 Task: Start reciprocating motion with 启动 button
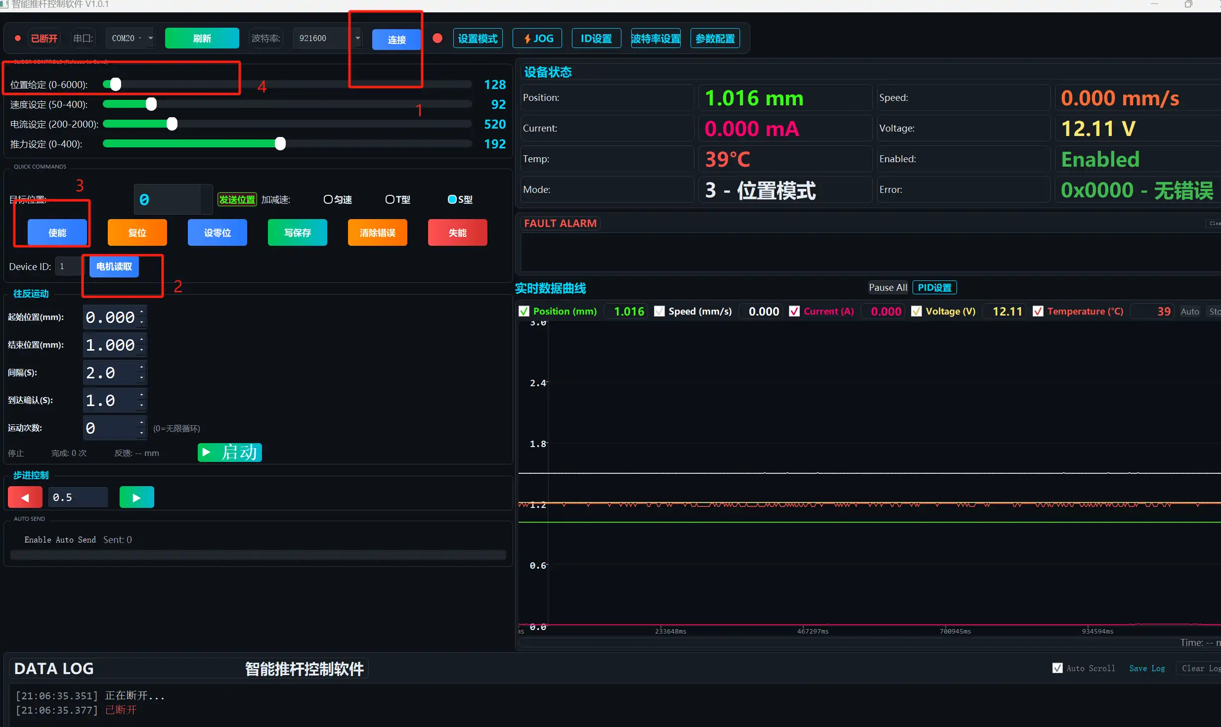point(230,453)
